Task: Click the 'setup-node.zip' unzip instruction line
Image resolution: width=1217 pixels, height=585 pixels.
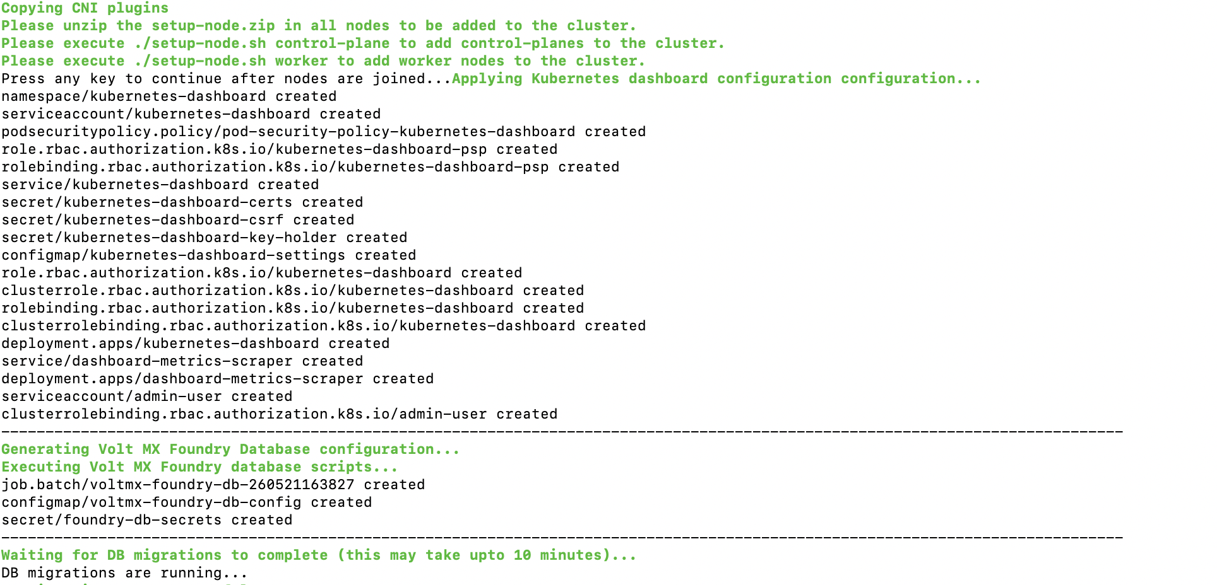Action: 318,26
